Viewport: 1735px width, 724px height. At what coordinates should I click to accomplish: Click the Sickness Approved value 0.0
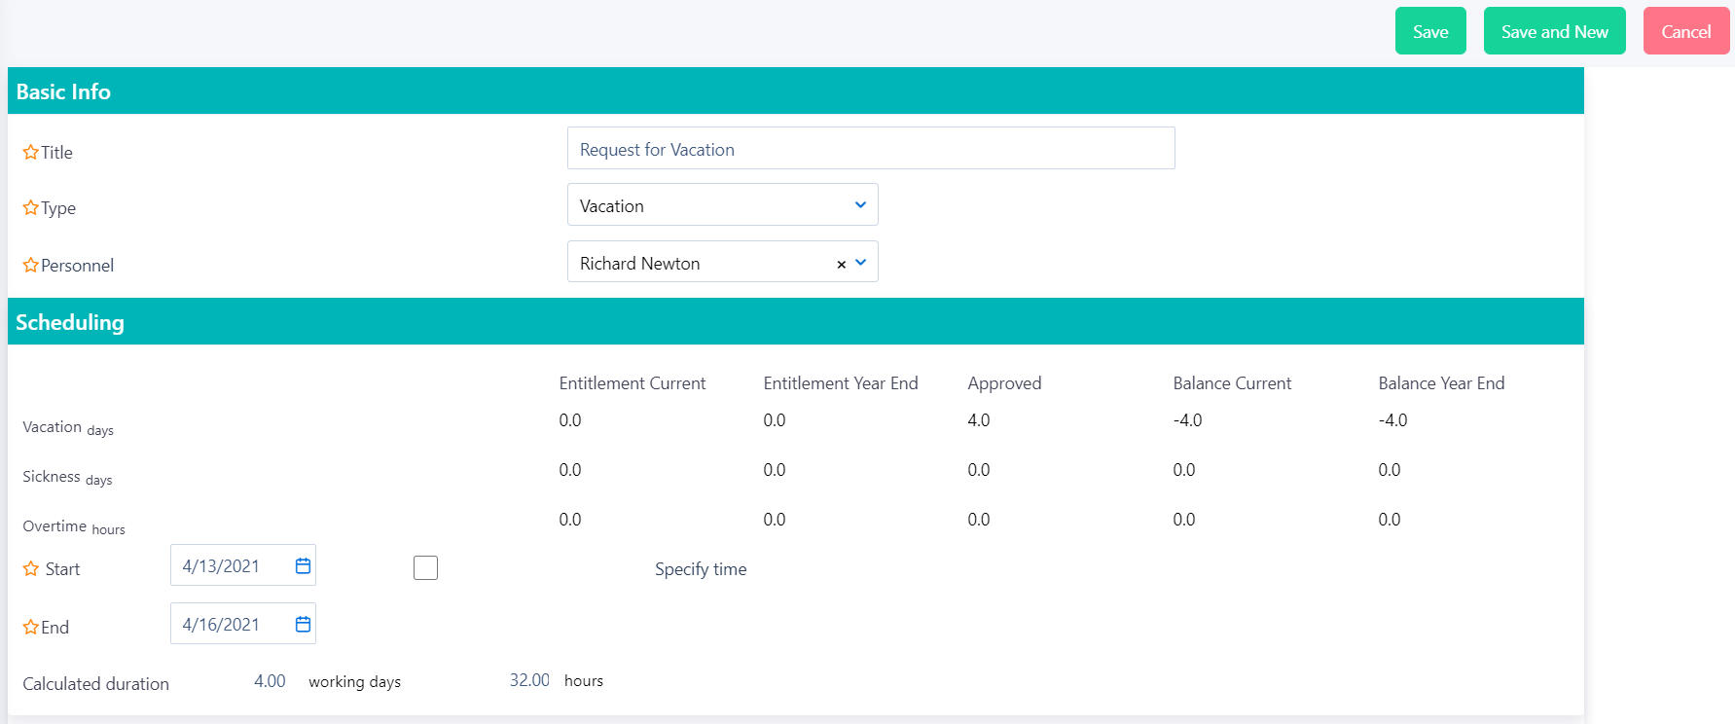pyautogui.click(x=979, y=470)
